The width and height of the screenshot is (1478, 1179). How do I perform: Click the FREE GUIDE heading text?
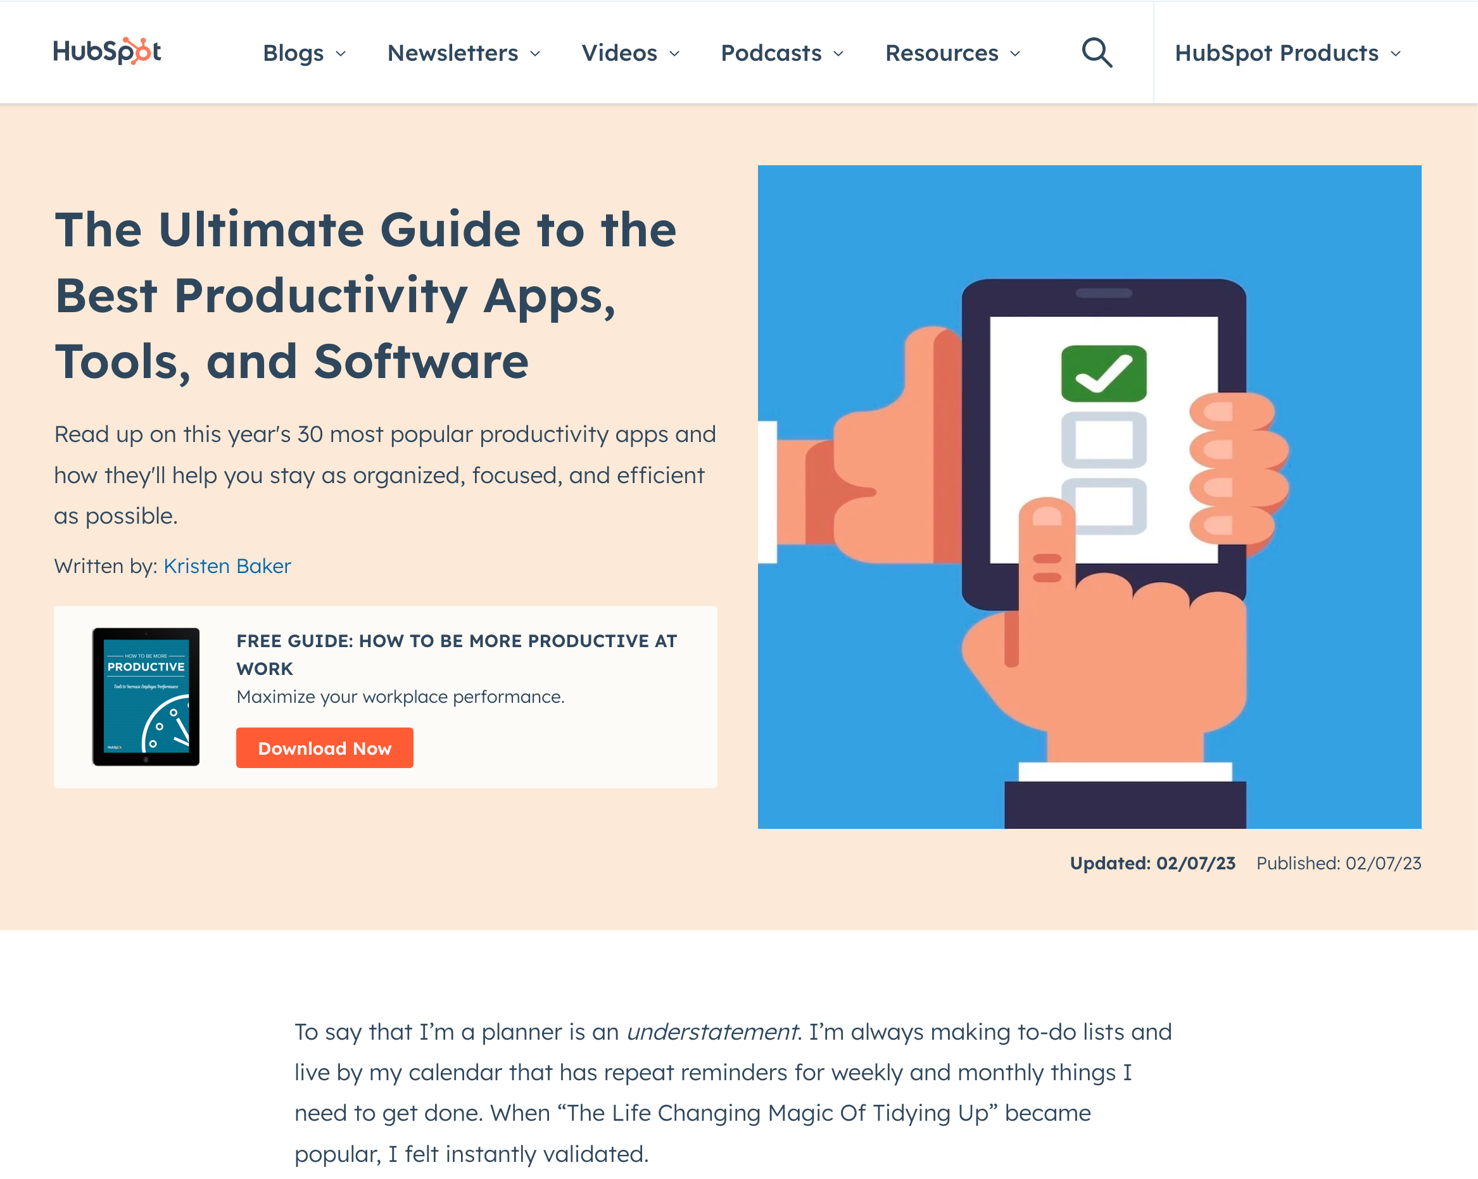tap(457, 655)
